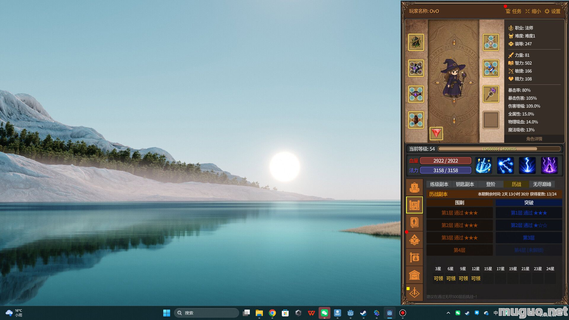Switch to the 练级副本 tab
Viewport: 569px width, 320px height.
click(x=439, y=184)
